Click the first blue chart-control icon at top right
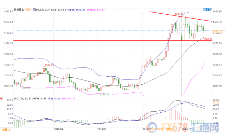 204,10
